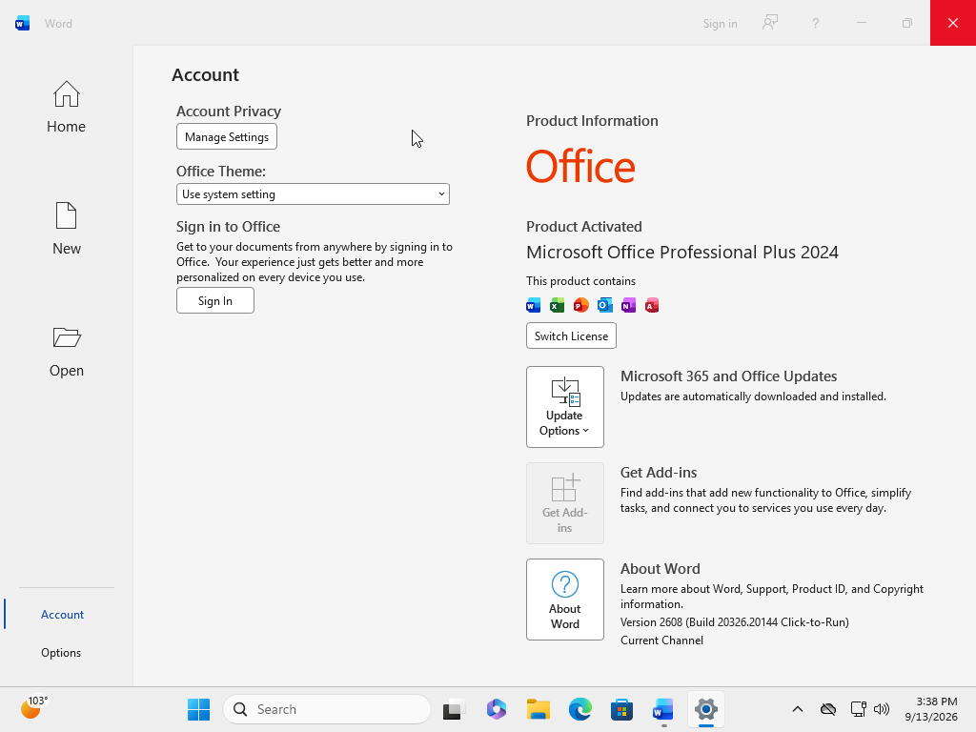Open the Home page in the sidebar

[66, 107]
